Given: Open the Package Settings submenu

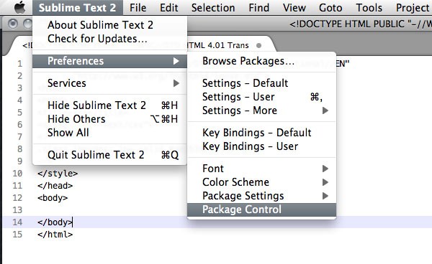Looking at the screenshot, I should coord(261,196).
